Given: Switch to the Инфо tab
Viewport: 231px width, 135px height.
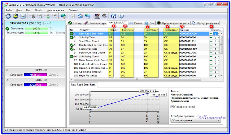Looking at the screenshot, I should (136, 23).
